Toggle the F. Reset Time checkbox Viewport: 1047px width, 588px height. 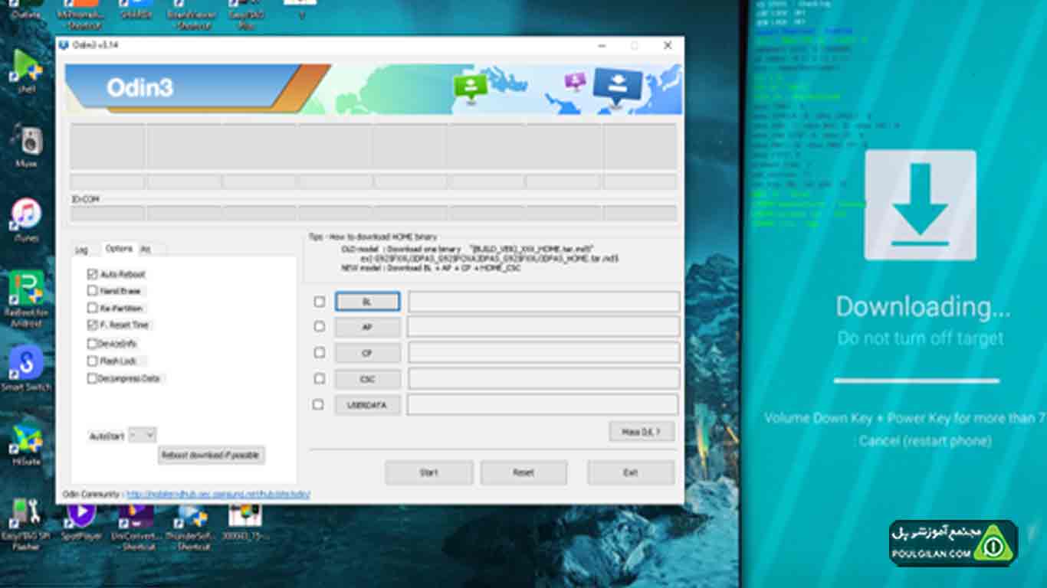(93, 325)
